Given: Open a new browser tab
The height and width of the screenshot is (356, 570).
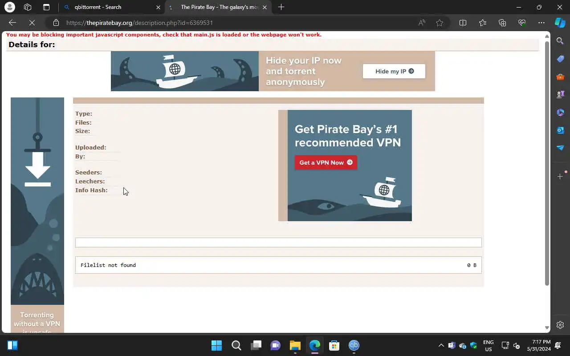Looking at the screenshot, I should [x=281, y=7].
